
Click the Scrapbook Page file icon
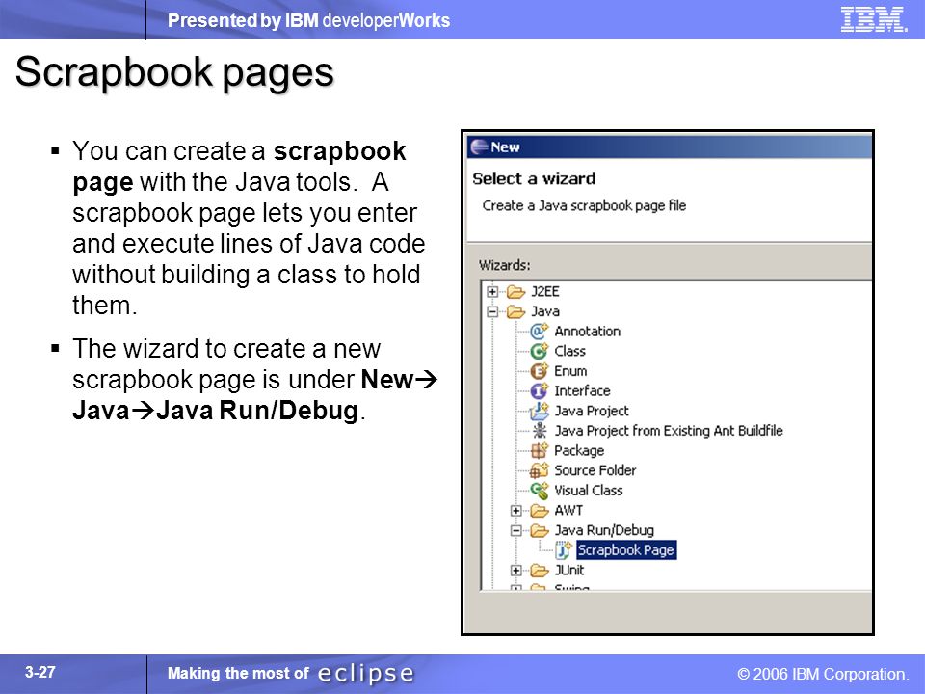[x=563, y=550]
